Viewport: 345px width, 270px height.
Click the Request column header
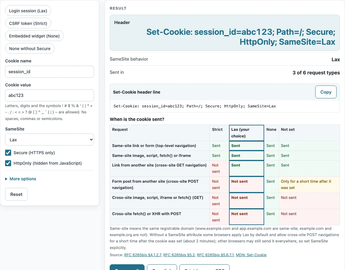[160, 133]
